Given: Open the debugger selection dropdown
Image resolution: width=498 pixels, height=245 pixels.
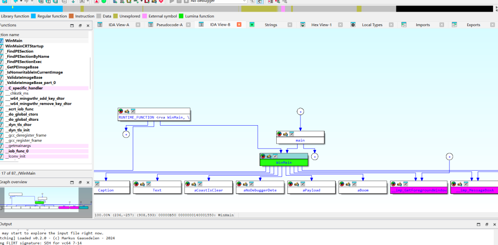Looking at the screenshot, I should click(218, 1).
